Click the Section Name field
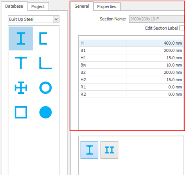The image size is (185, 175). pos(157,19)
